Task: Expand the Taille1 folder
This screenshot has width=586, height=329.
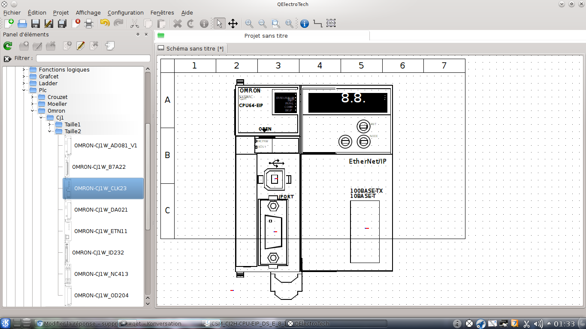Action: coord(49,124)
